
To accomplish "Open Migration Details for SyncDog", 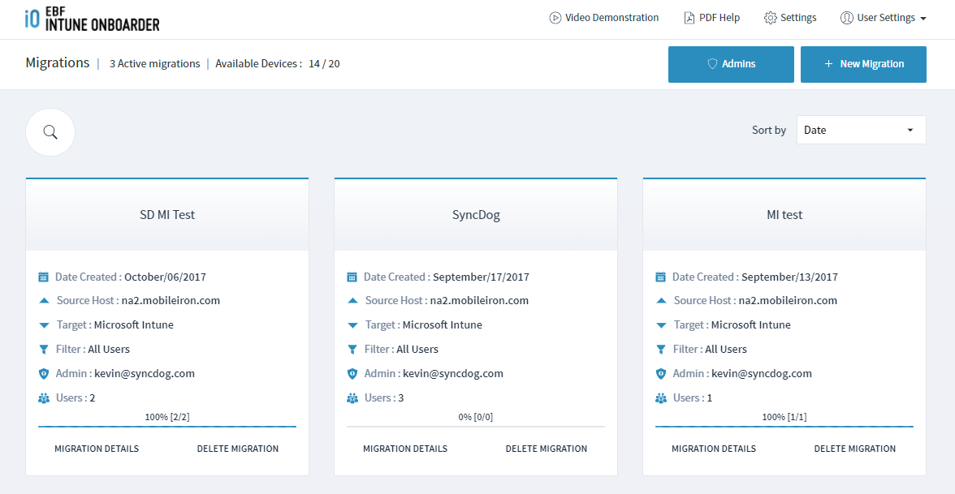I will point(405,449).
